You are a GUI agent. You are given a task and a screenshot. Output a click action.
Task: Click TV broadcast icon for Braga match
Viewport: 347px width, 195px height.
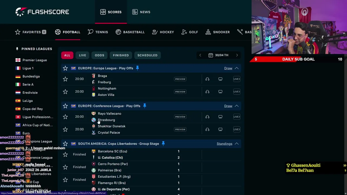[x=220, y=79]
